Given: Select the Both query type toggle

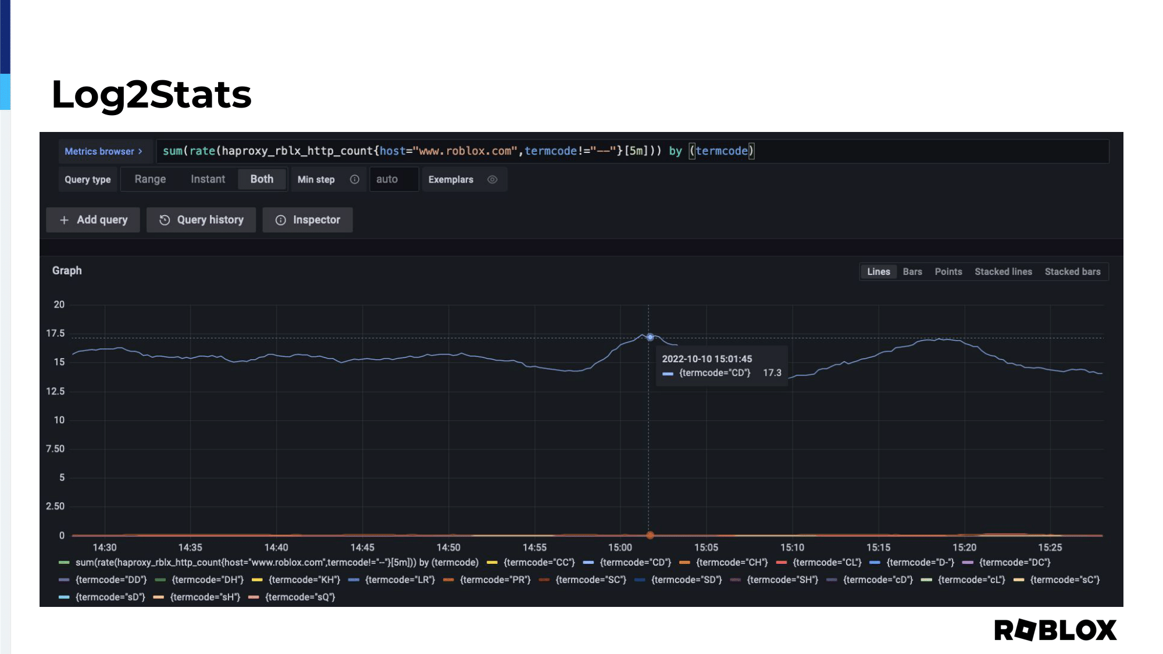Looking at the screenshot, I should pyautogui.click(x=261, y=179).
